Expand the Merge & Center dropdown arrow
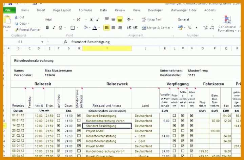The height and width of the screenshot is (160, 244). point(172,28)
